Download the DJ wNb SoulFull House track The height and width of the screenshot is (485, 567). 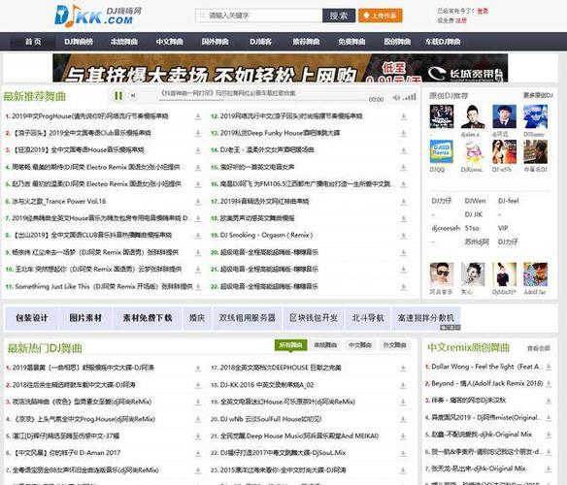403,419
